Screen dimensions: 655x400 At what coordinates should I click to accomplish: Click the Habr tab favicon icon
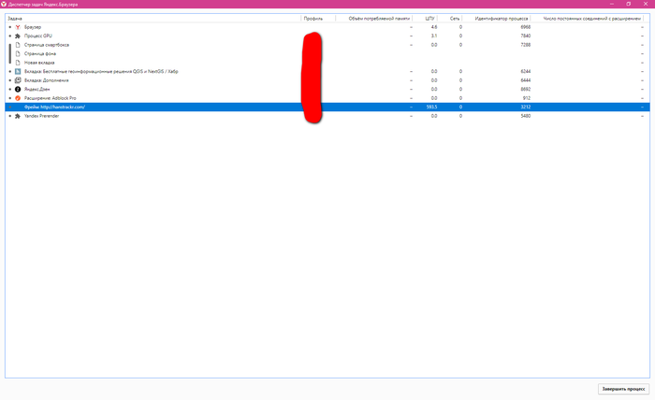(x=17, y=71)
